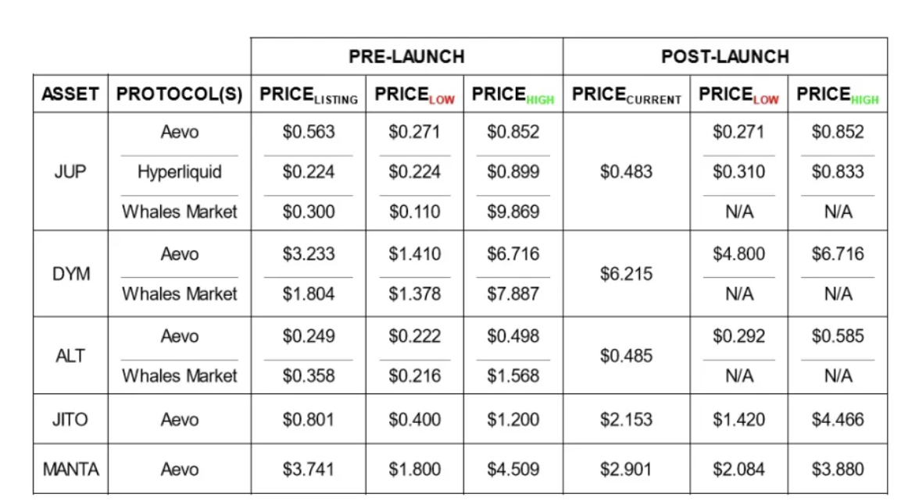Click JITO post-launch high $4.466

838,420
